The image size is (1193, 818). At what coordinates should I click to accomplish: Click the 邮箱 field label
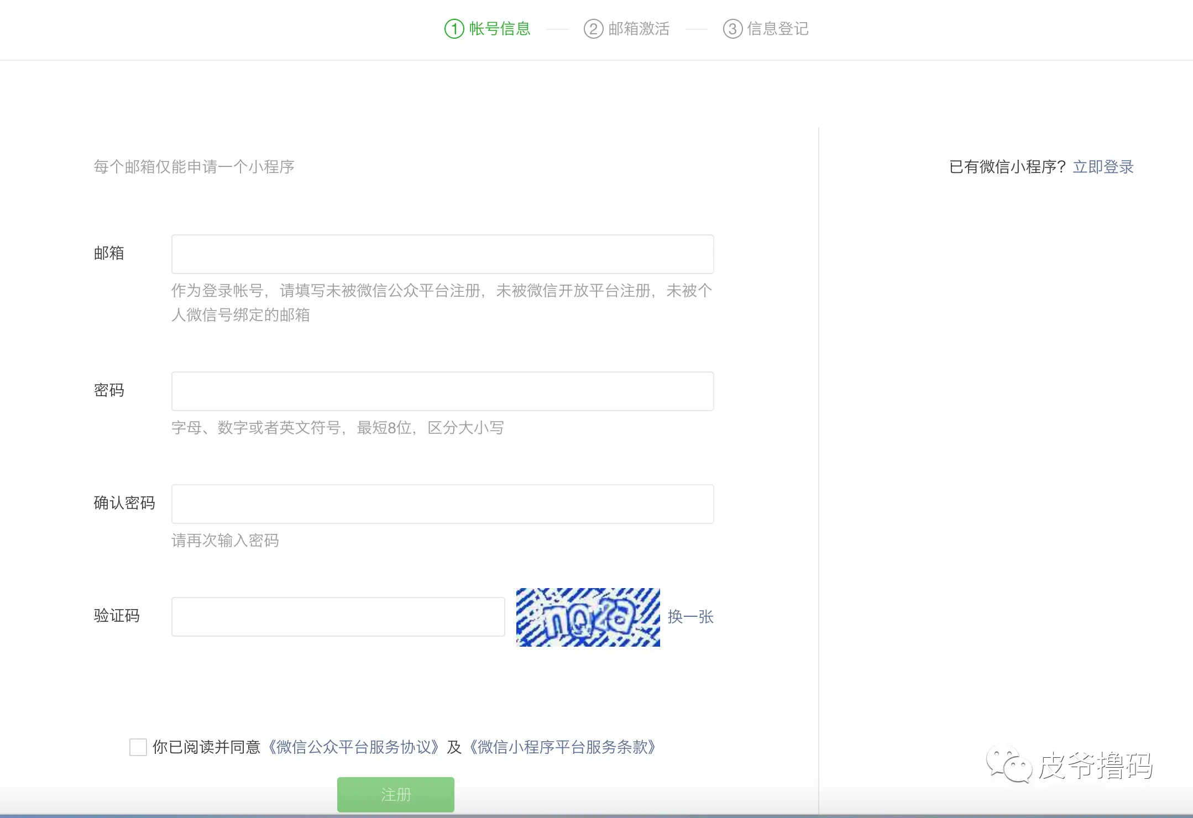[x=109, y=253]
